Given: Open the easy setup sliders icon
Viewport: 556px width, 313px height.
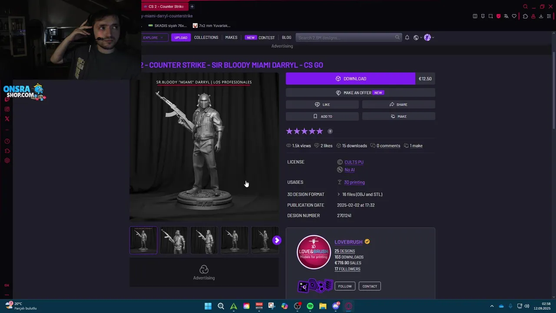Looking at the screenshot, I should click(x=549, y=16).
